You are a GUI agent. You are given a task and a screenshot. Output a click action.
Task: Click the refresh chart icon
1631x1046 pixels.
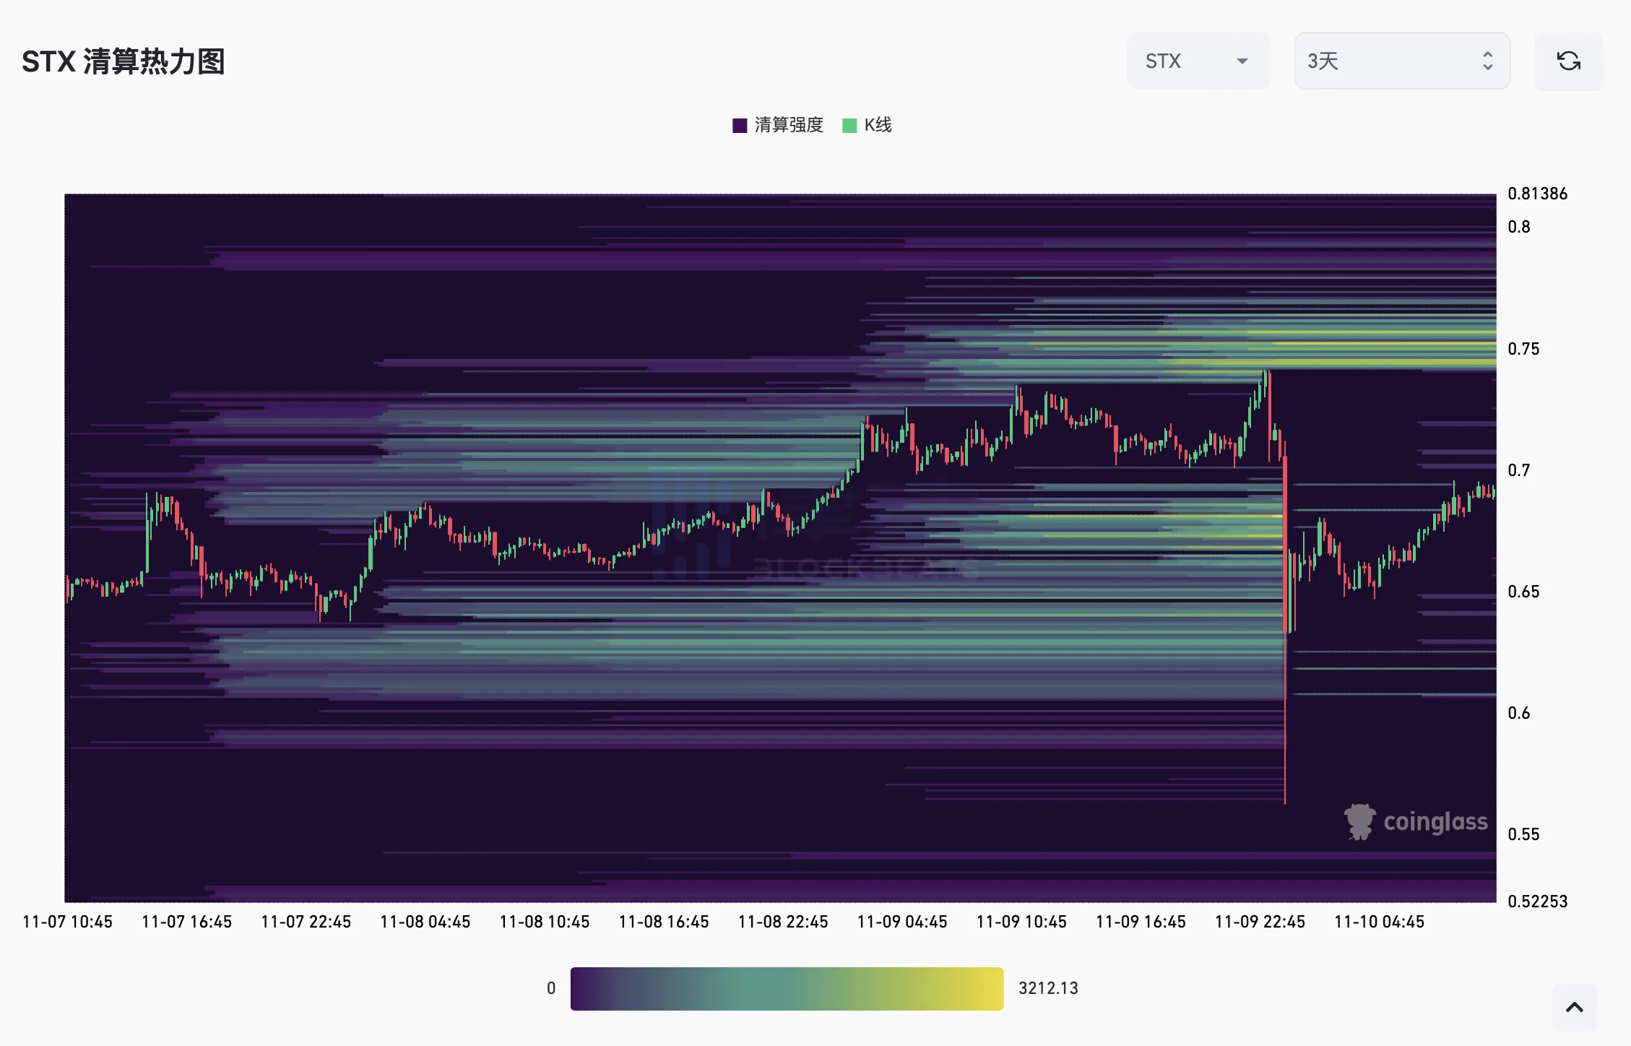coord(1568,61)
